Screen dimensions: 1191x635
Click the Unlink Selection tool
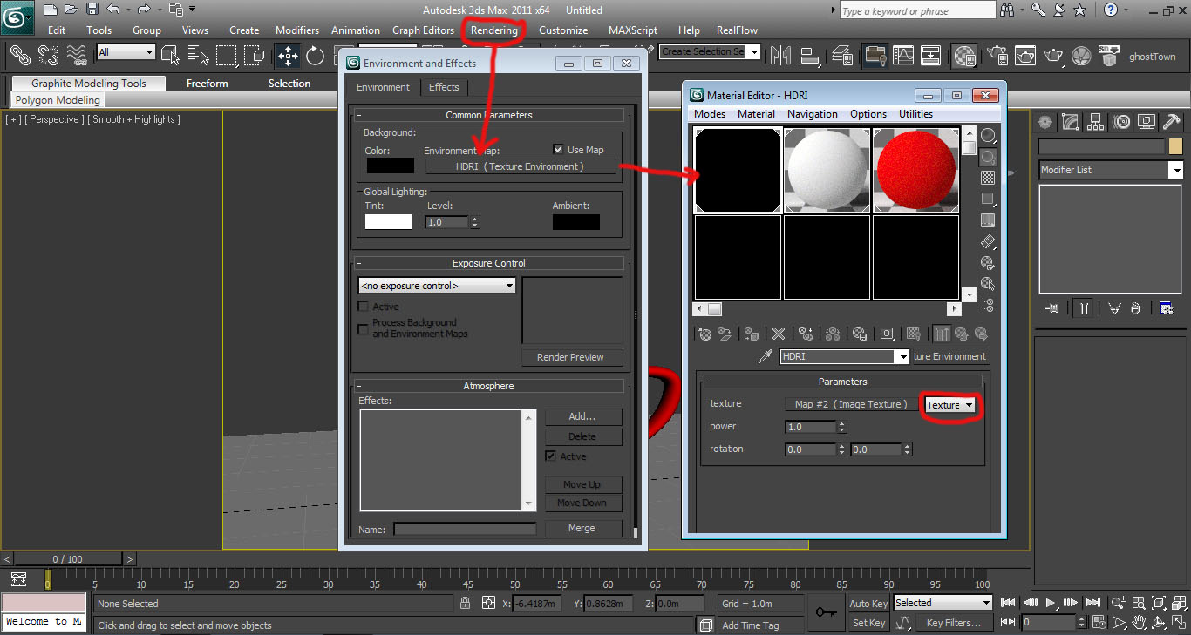coord(49,56)
